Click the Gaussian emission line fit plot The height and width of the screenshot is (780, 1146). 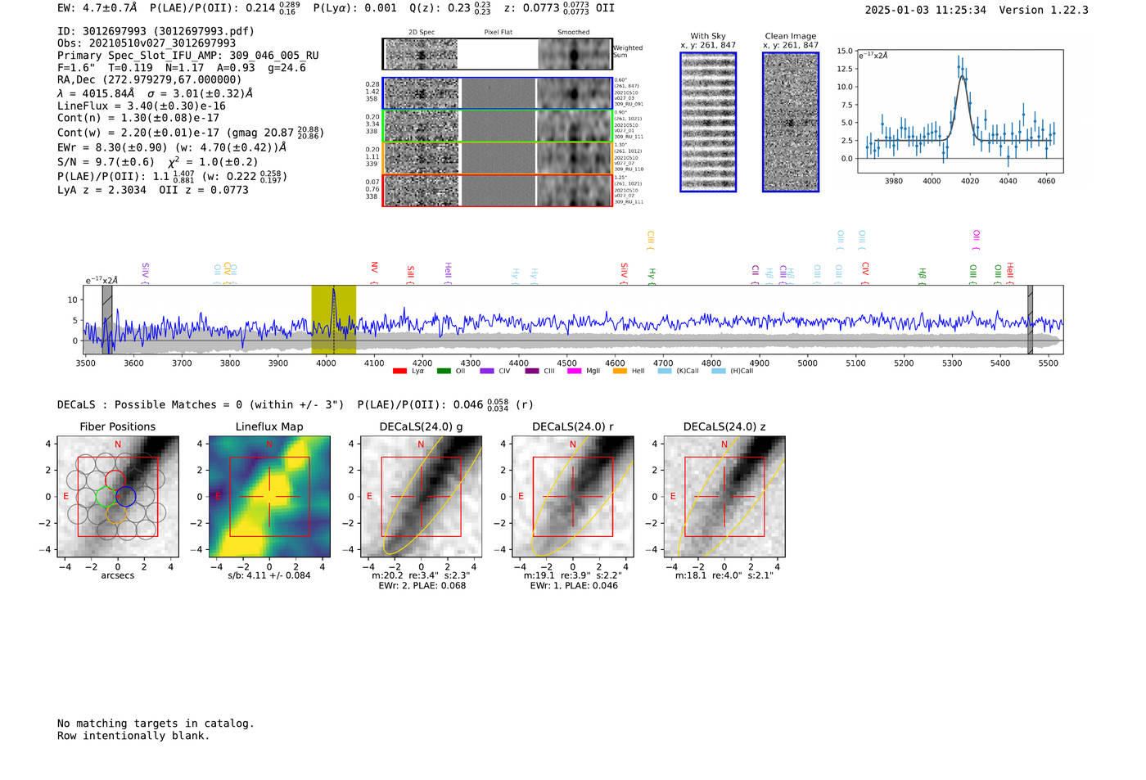click(960, 111)
